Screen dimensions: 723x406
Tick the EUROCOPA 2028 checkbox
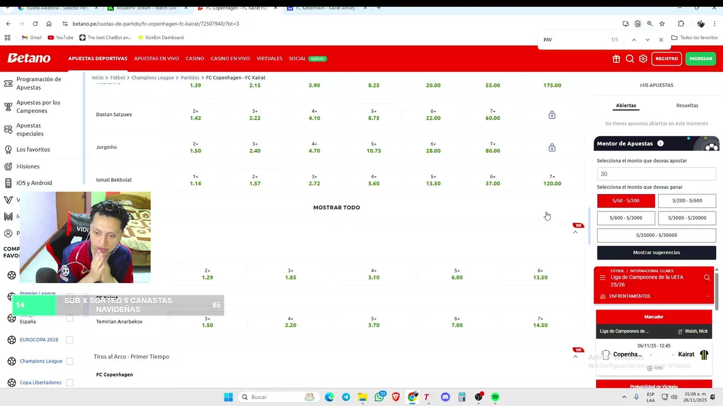69,340
